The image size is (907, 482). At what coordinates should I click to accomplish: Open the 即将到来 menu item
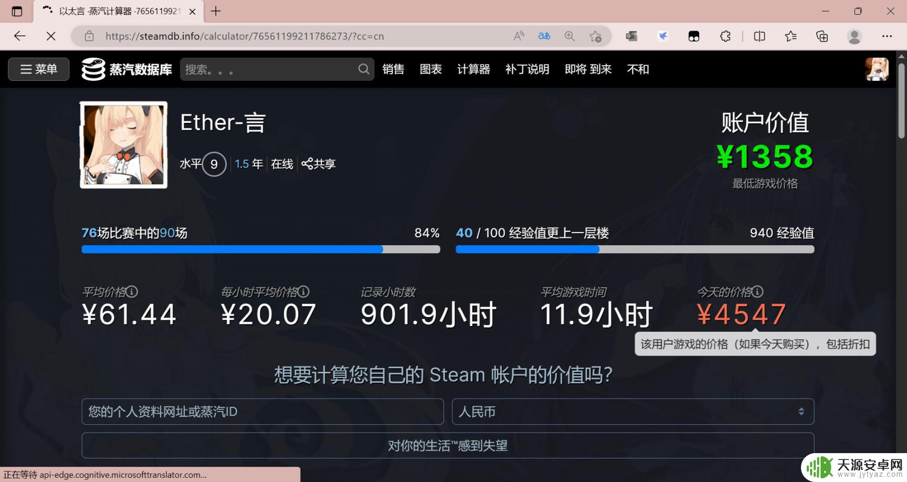tap(588, 69)
